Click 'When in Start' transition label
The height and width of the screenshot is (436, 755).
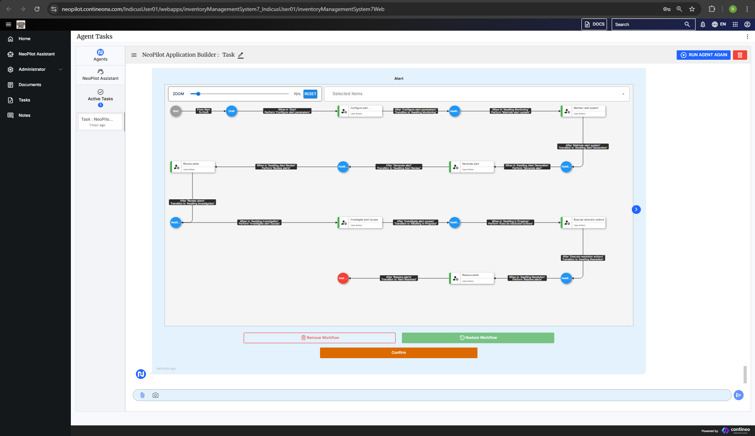click(287, 111)
